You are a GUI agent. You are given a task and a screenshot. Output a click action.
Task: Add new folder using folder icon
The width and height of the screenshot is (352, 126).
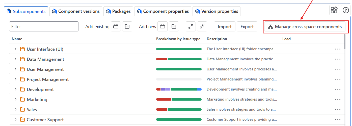coord(174,26)
